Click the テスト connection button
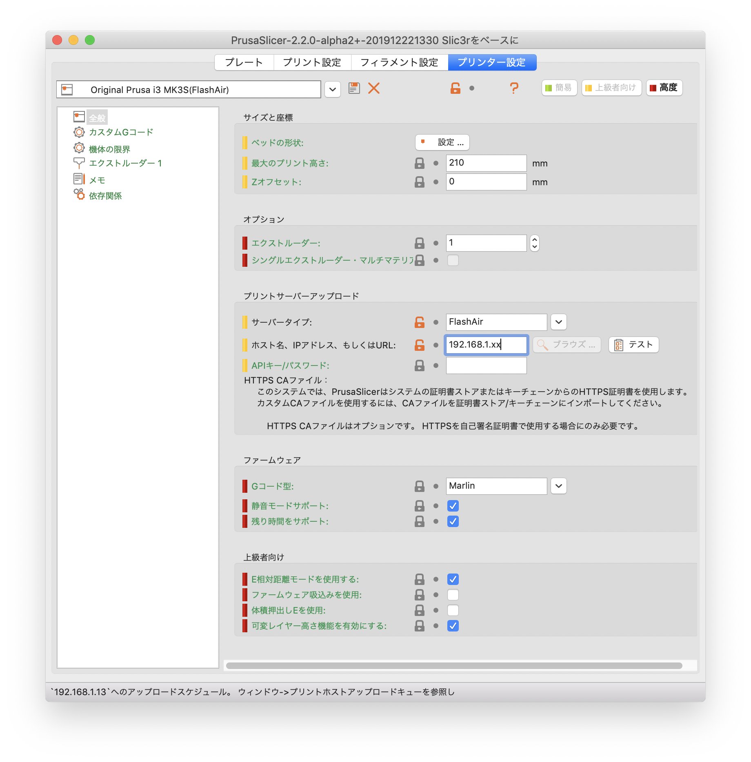 pyautogui.click(x=633, y=345)
